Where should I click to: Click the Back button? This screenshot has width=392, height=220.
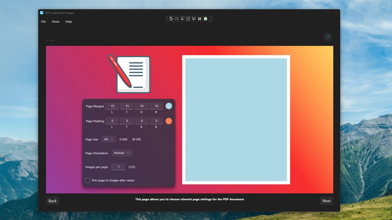pos(52,201)
